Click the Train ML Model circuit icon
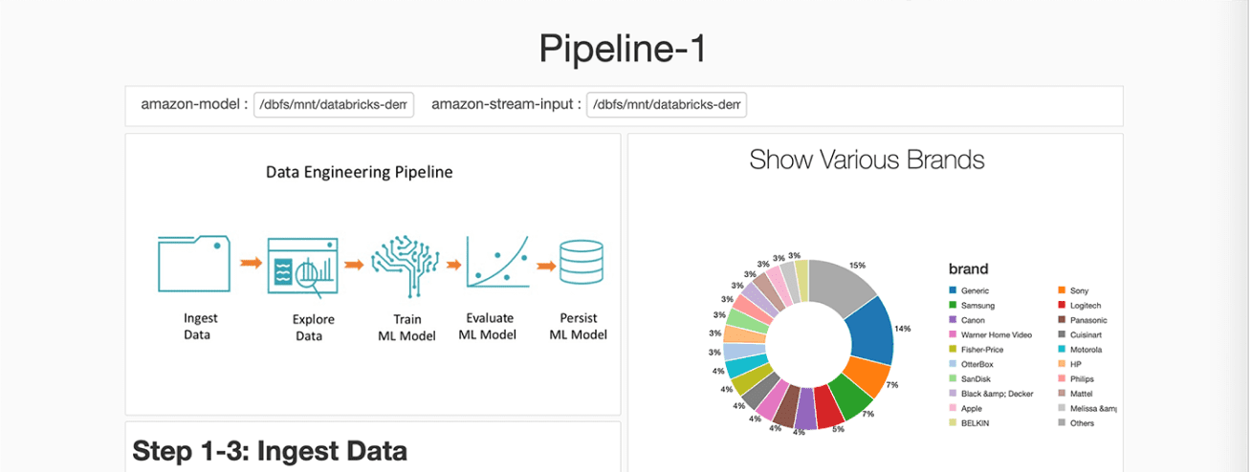The height and width of the screenshot is (472, 1251). click(405, 262)
